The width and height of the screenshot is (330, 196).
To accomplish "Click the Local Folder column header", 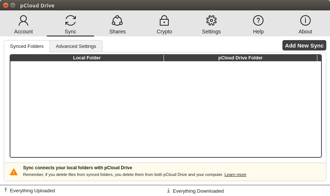I will point(87,58).
